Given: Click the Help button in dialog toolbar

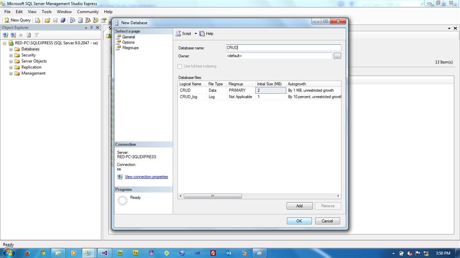Looking at the screenshot, I should click(207, 34).
